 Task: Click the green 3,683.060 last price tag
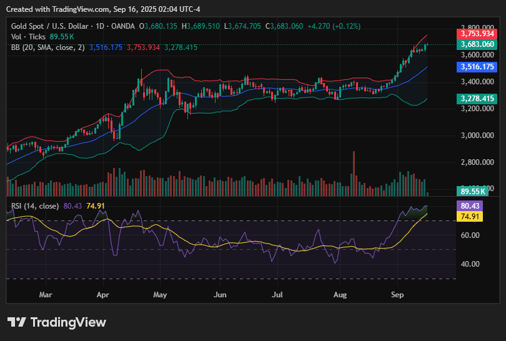click(477, 44)
